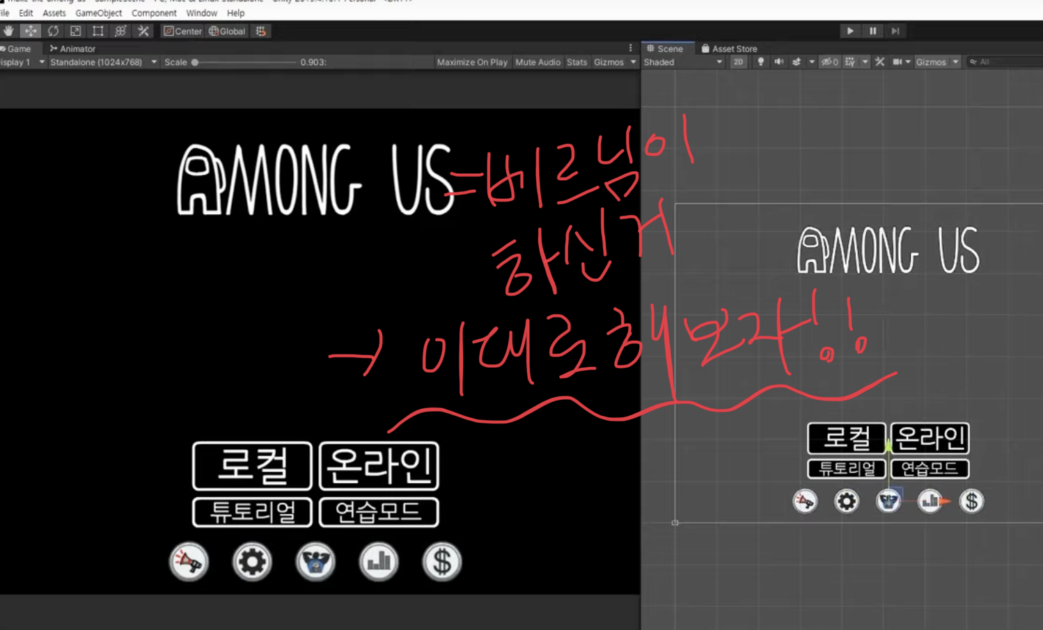Pause the game playback
The height and width of the screenshot is (630, 1043).
point(872,31)
